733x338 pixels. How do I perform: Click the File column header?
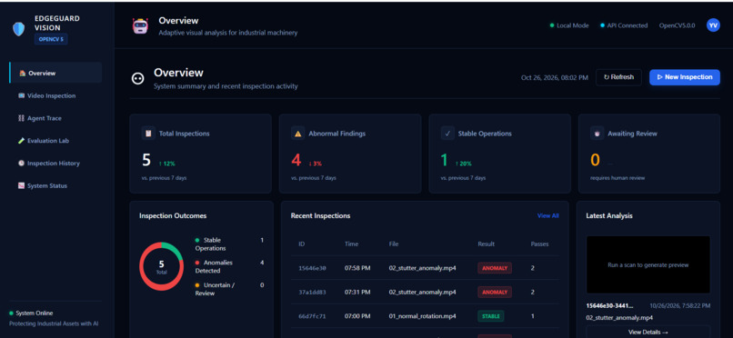(x=394, y=244)
